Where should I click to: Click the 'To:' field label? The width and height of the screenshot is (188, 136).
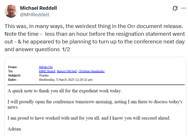[11, 71]
